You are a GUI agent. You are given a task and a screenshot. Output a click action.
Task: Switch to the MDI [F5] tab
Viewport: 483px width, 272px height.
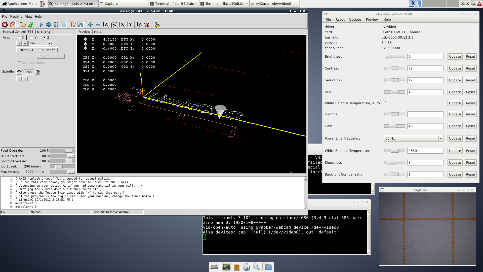44,32
